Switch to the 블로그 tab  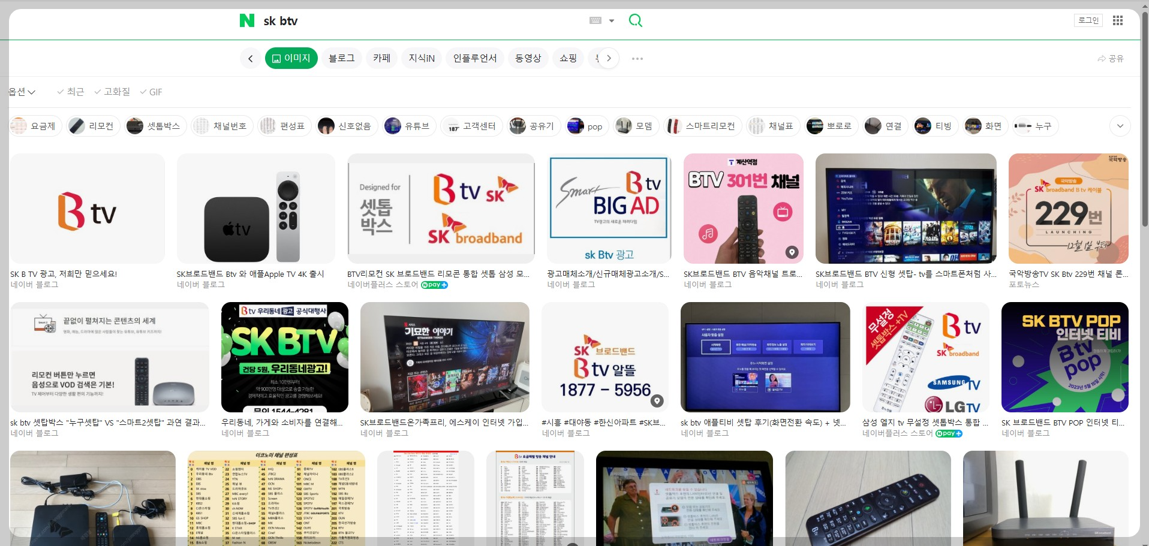click(x=342, y=58)
